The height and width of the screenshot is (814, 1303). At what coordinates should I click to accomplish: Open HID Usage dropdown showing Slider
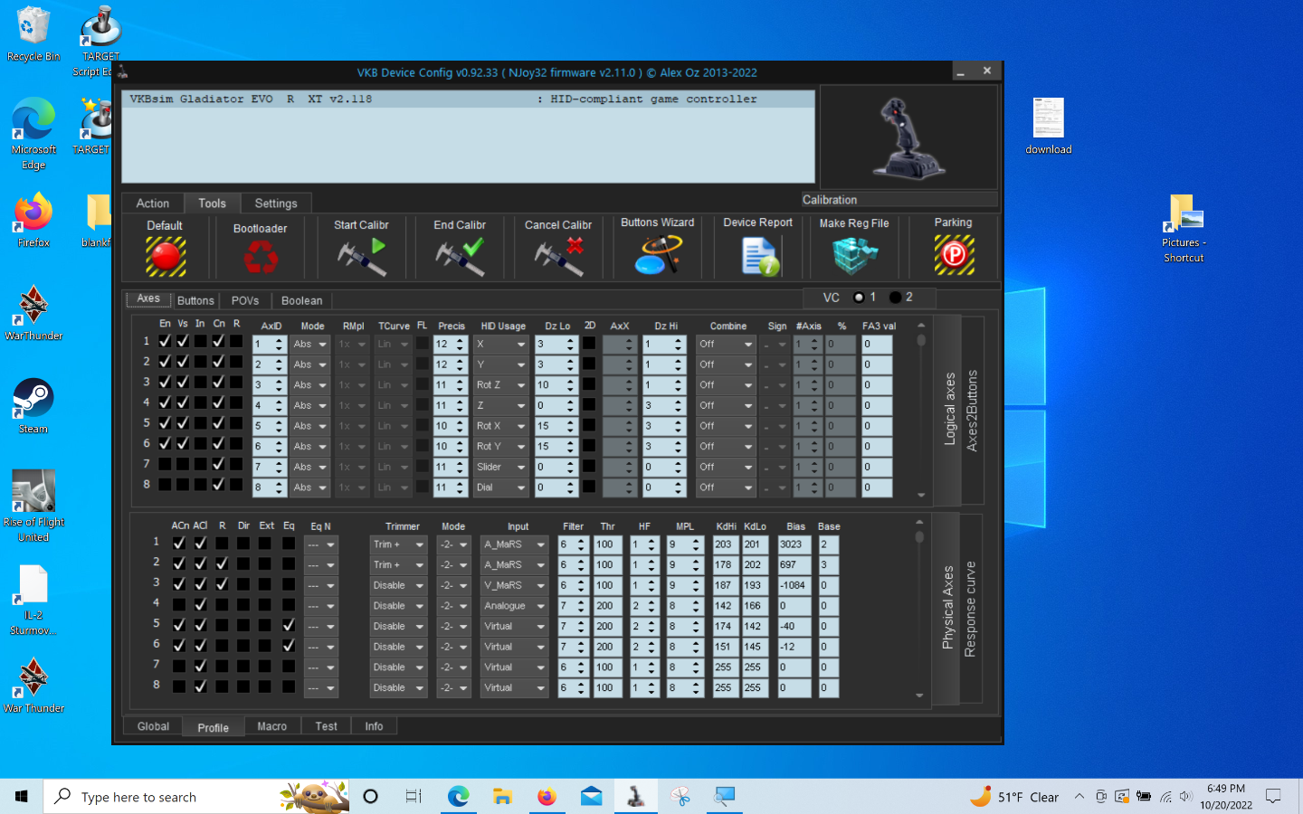500,468
